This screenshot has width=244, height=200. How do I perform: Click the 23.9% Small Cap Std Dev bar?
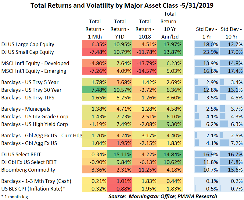point(206,52)
